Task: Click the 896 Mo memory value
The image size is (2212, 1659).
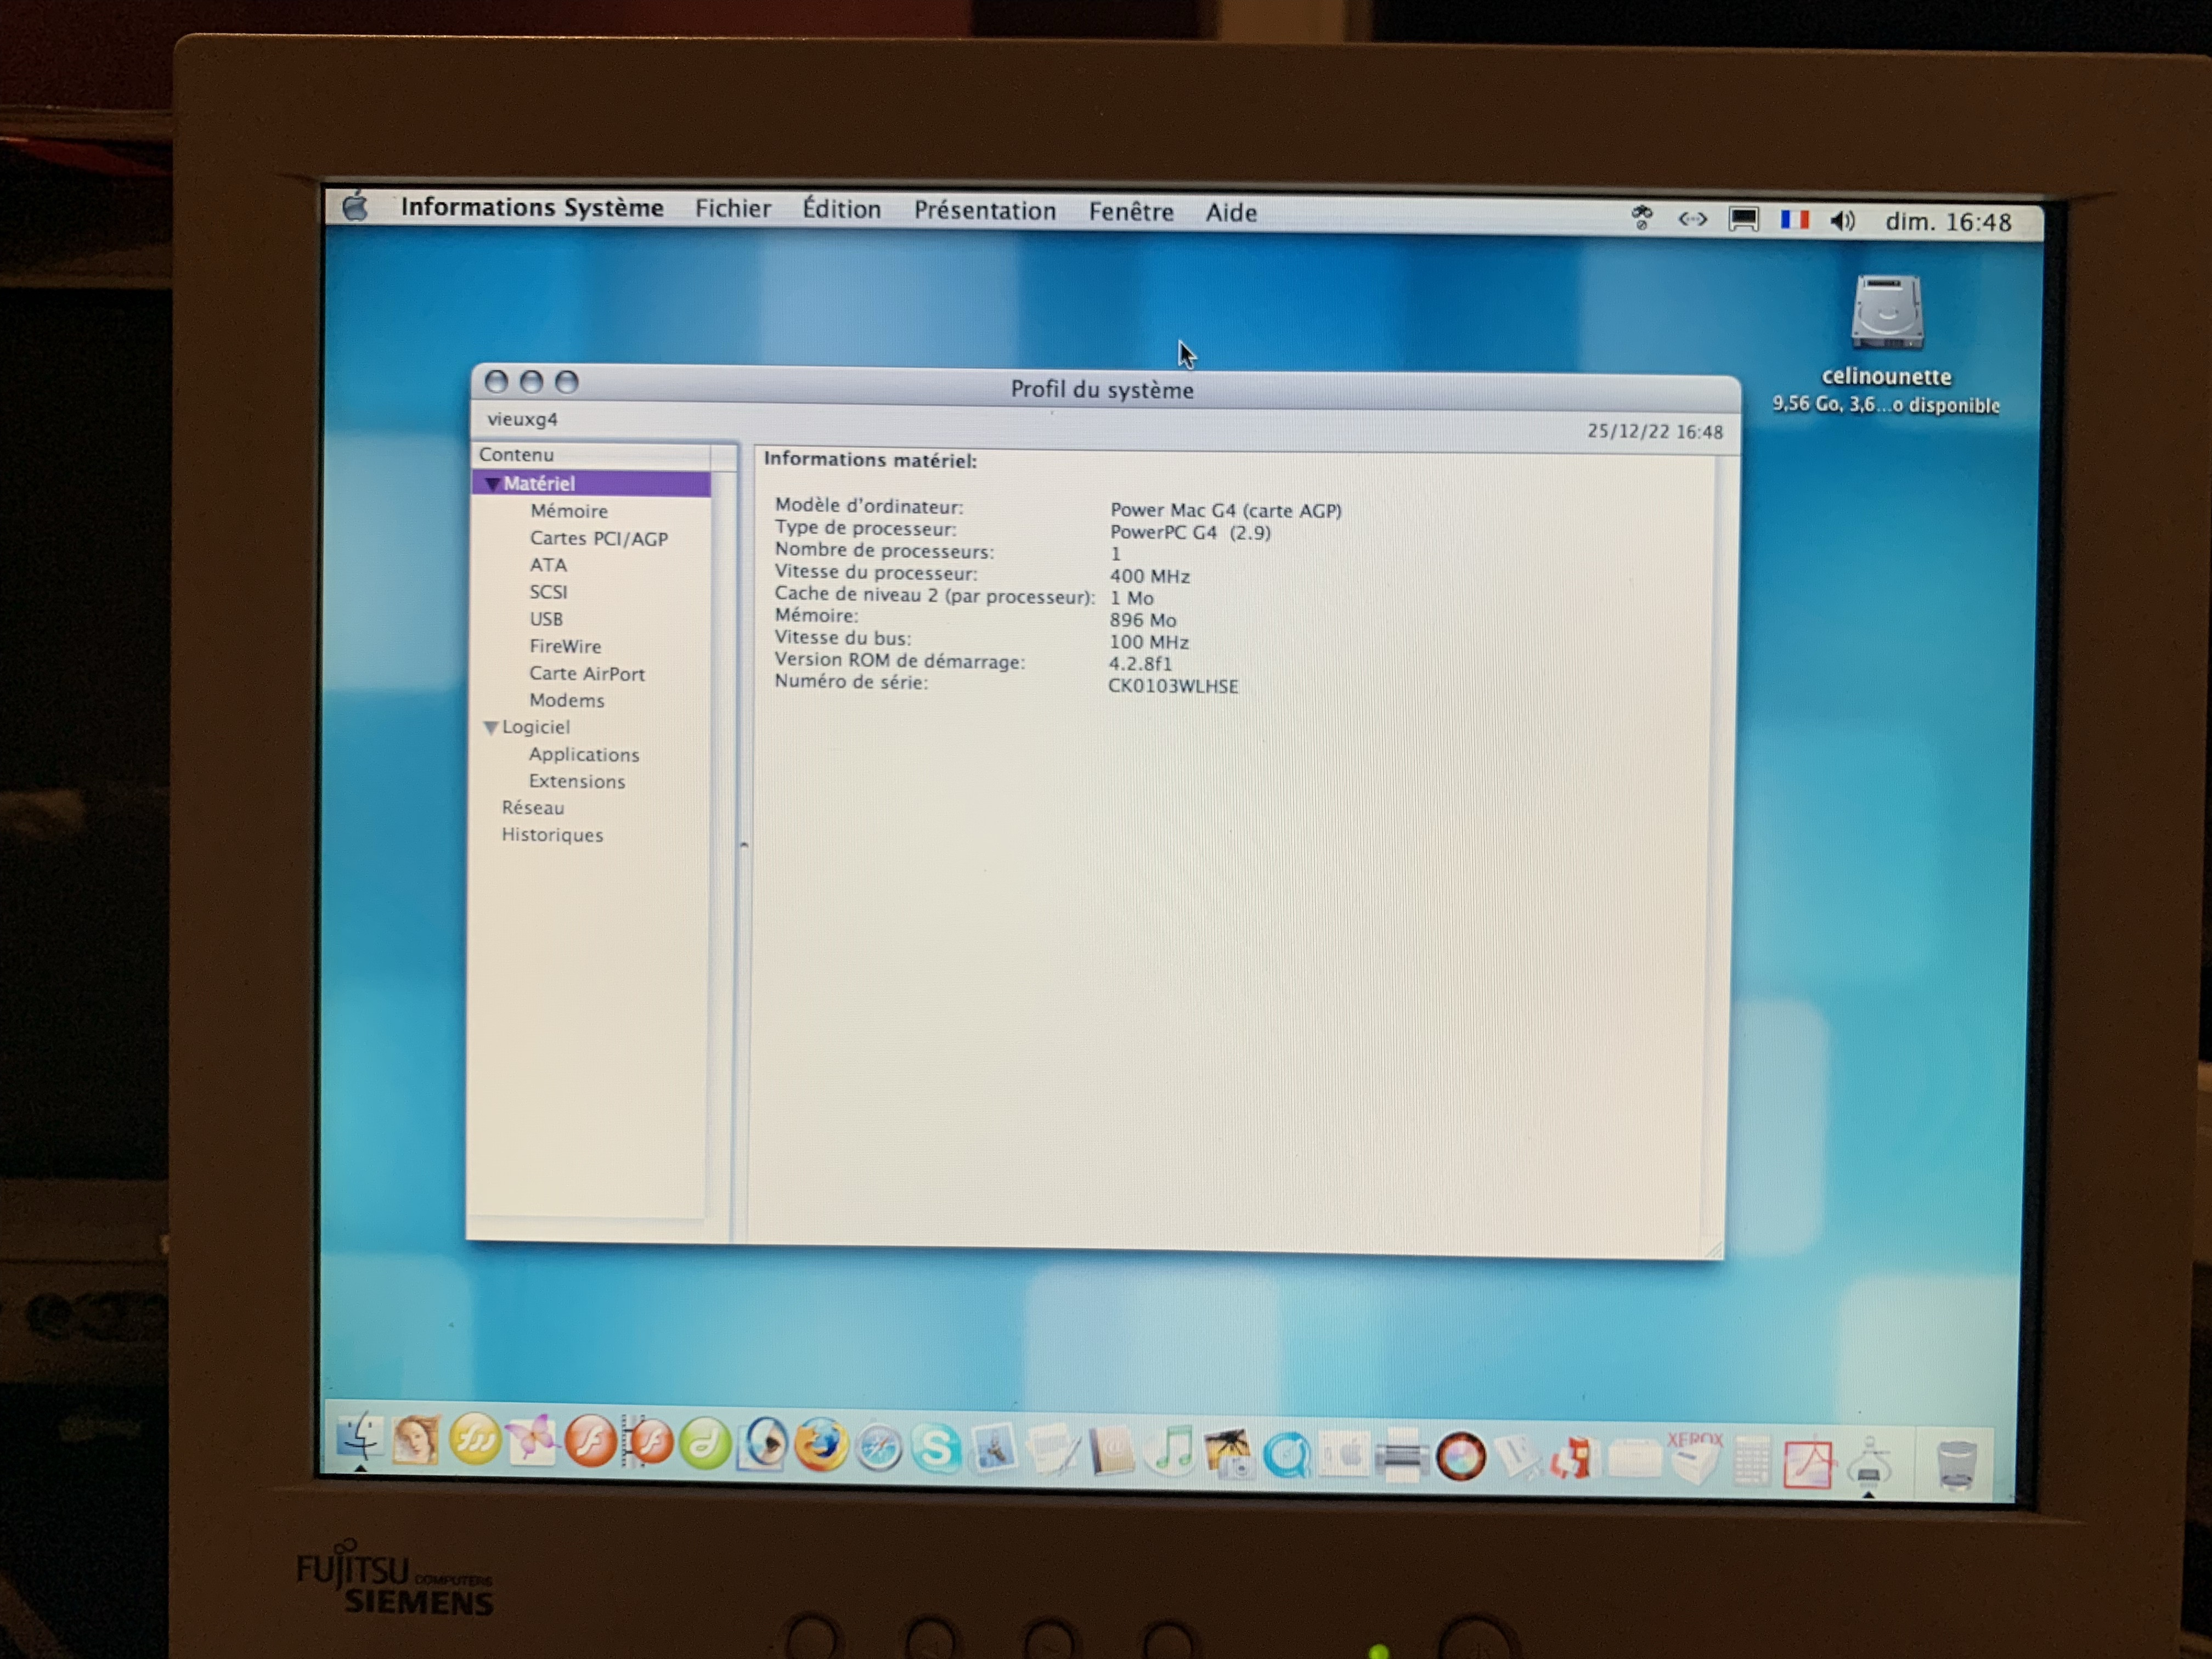Action: (x=1142, y=620)
